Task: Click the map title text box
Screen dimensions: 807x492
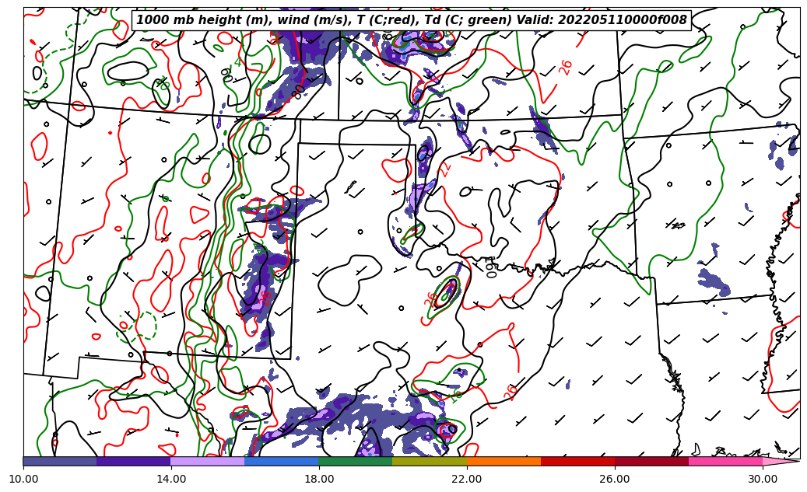Action: (x=411, y=20)
